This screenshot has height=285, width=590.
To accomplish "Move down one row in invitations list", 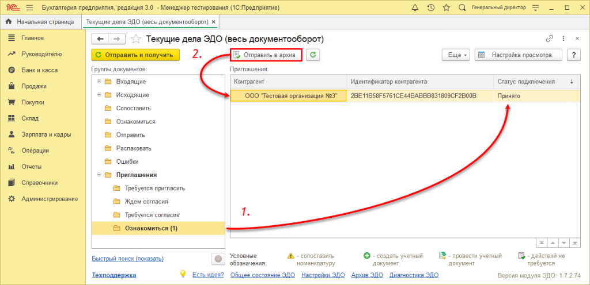I will [563, 243].
